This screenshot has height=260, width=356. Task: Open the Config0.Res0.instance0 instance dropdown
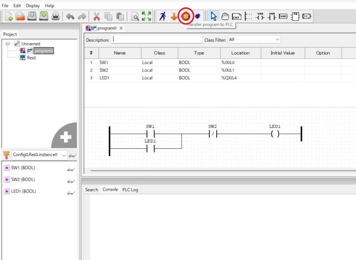point(64,155)
